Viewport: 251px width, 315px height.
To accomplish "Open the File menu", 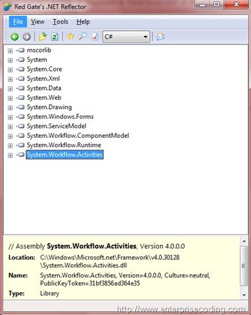I will pos(18,22).
